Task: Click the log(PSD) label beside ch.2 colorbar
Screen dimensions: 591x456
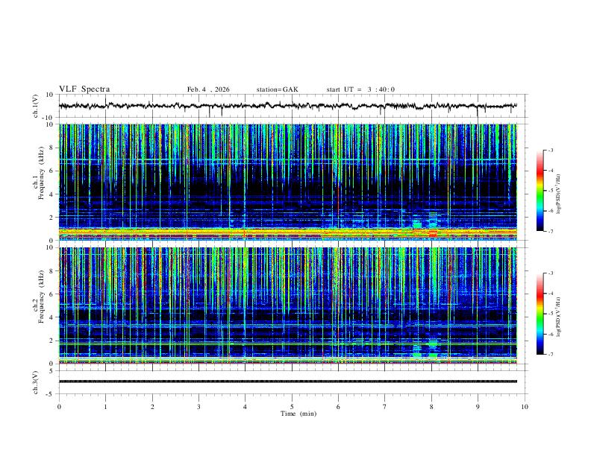Action: pos(558,317)
